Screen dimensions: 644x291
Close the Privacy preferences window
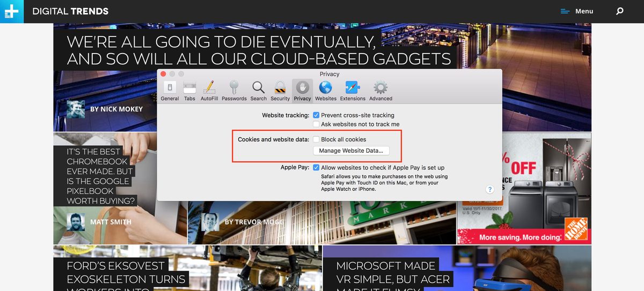click(164, 73)
